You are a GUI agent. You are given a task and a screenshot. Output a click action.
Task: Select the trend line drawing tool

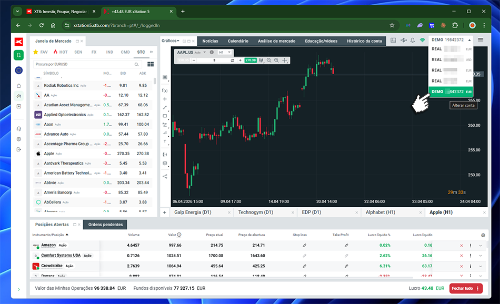[x=165, y=108]
